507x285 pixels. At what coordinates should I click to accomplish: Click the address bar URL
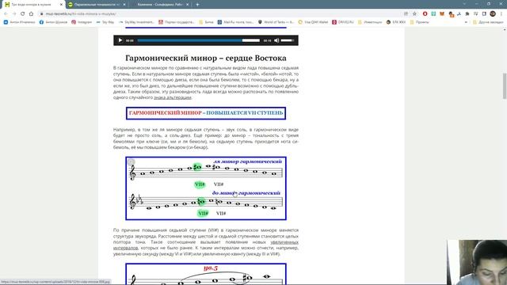click(81, 14)
